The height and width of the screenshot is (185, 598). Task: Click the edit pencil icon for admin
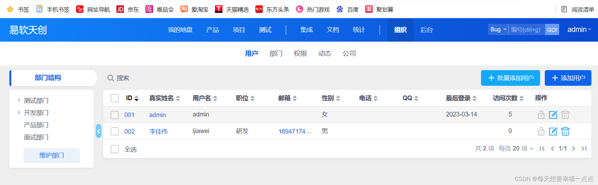[x=553, y=115]
